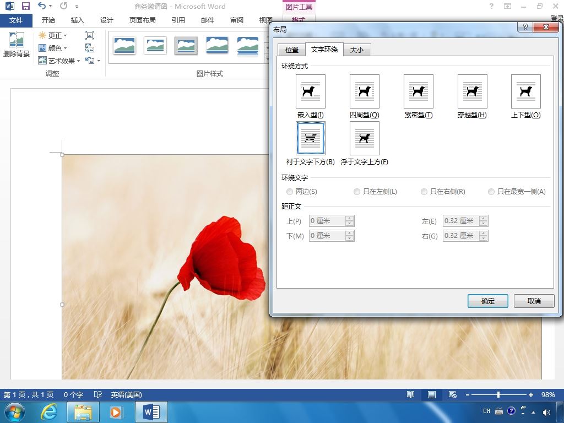
Task: Click the 98% zoom level
Action: coord(548,394)
